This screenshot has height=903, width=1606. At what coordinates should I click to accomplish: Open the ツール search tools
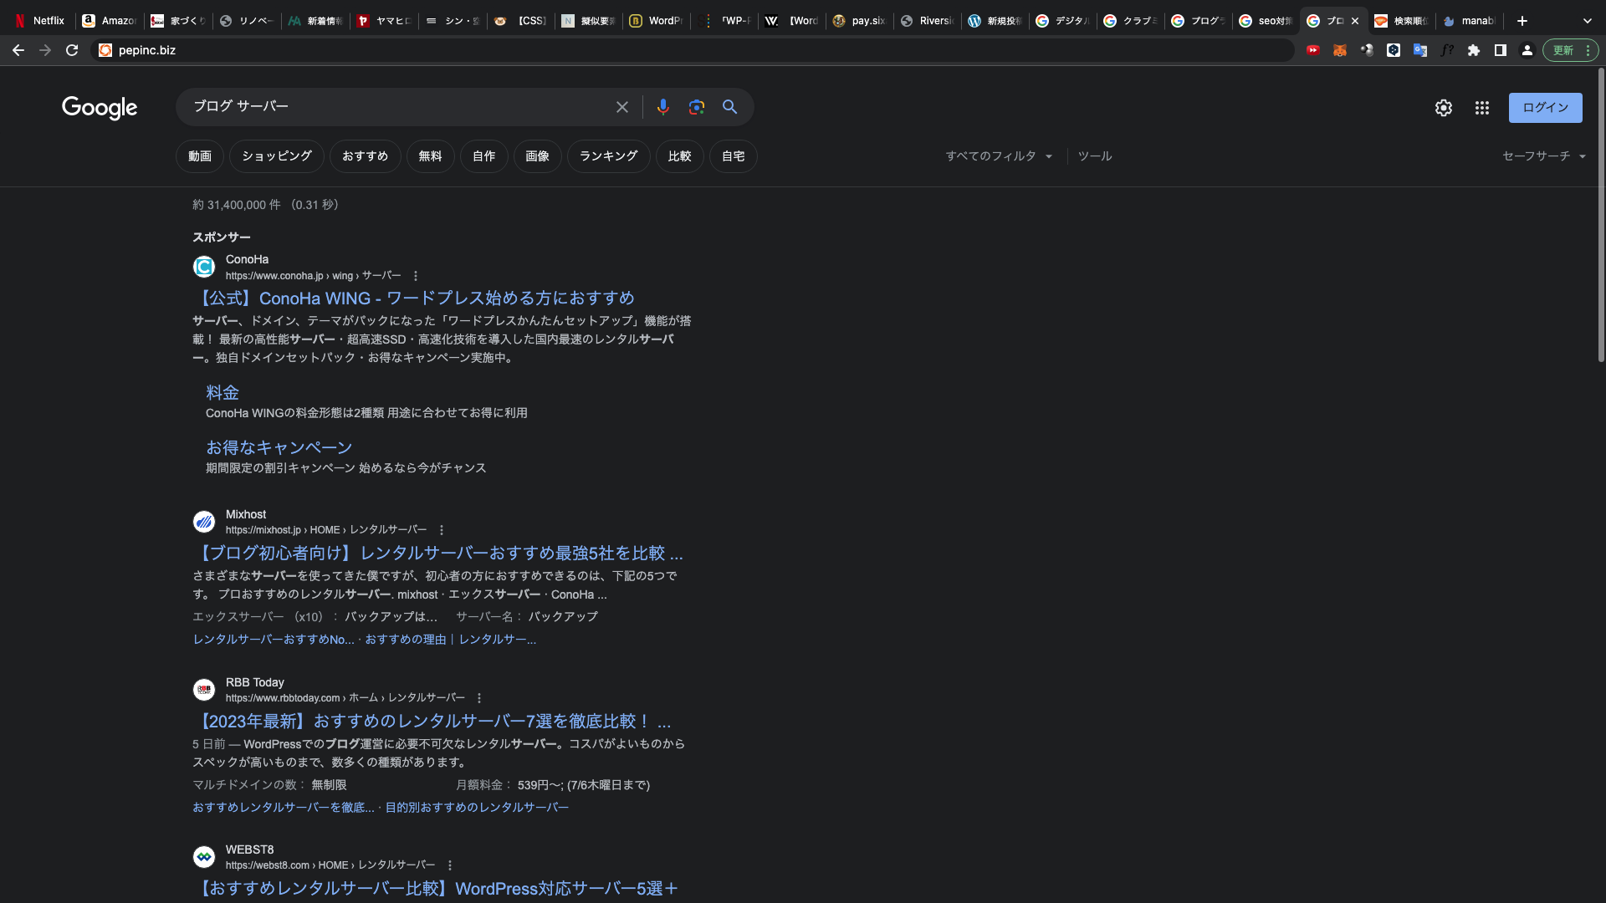(1095, 156)
